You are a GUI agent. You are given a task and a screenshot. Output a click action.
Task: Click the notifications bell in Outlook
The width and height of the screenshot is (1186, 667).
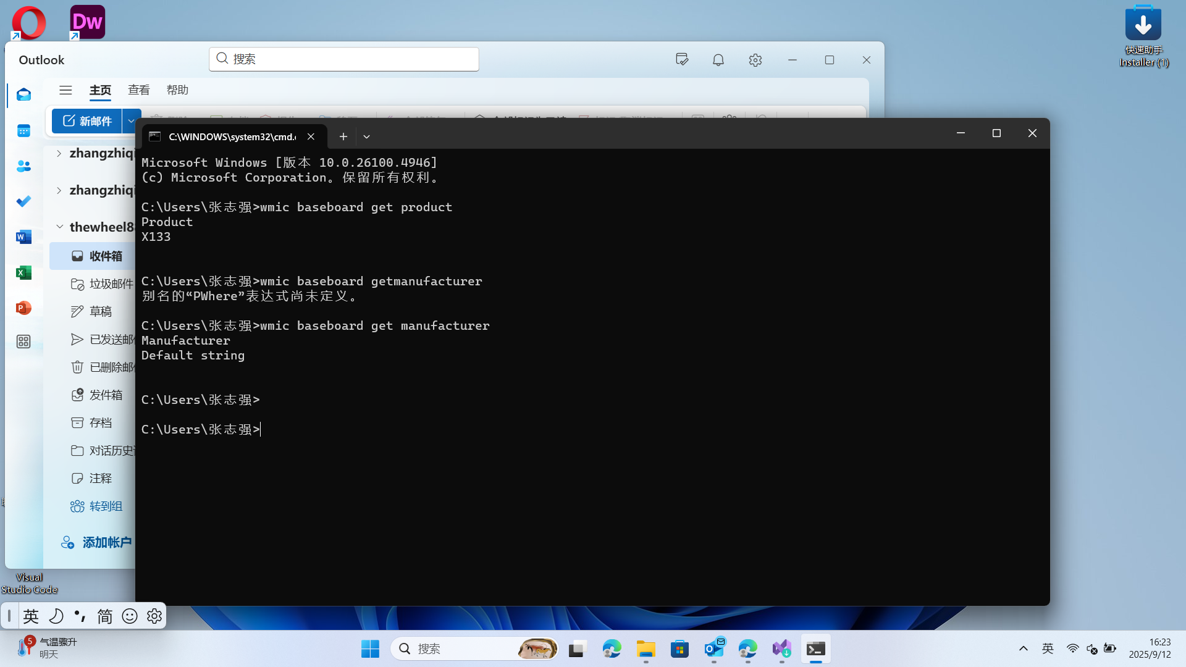[x=718, y=60]
